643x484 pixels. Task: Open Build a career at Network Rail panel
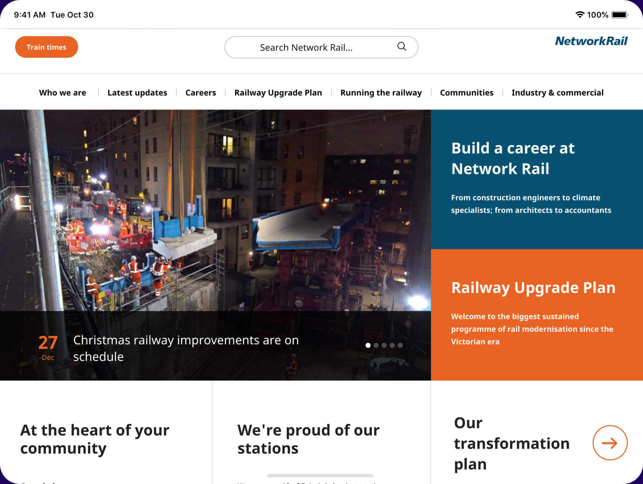[537, 179]
